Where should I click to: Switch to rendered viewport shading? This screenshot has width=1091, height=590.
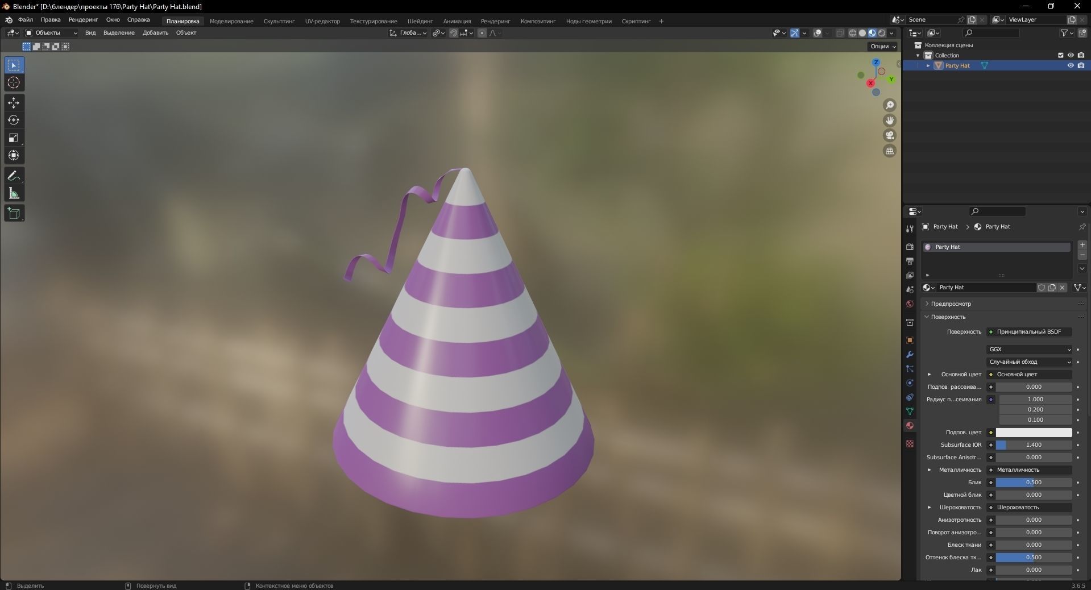coord(882,33)
